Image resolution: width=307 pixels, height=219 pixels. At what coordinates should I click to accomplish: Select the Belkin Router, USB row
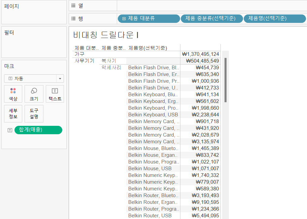click(x=153, y=216)
